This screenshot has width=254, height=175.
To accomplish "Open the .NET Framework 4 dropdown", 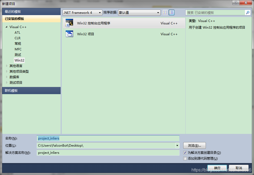I will 82,12.
